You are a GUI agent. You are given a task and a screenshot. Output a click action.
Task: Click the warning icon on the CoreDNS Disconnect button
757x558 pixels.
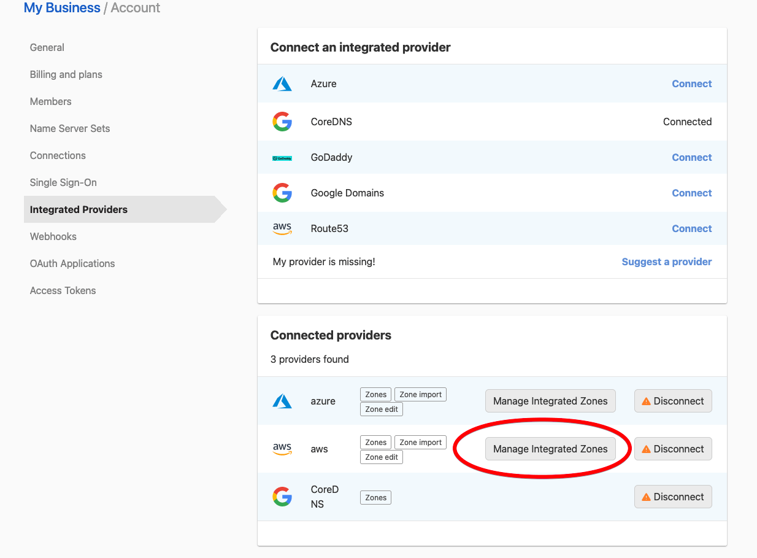tap(646, 497)
